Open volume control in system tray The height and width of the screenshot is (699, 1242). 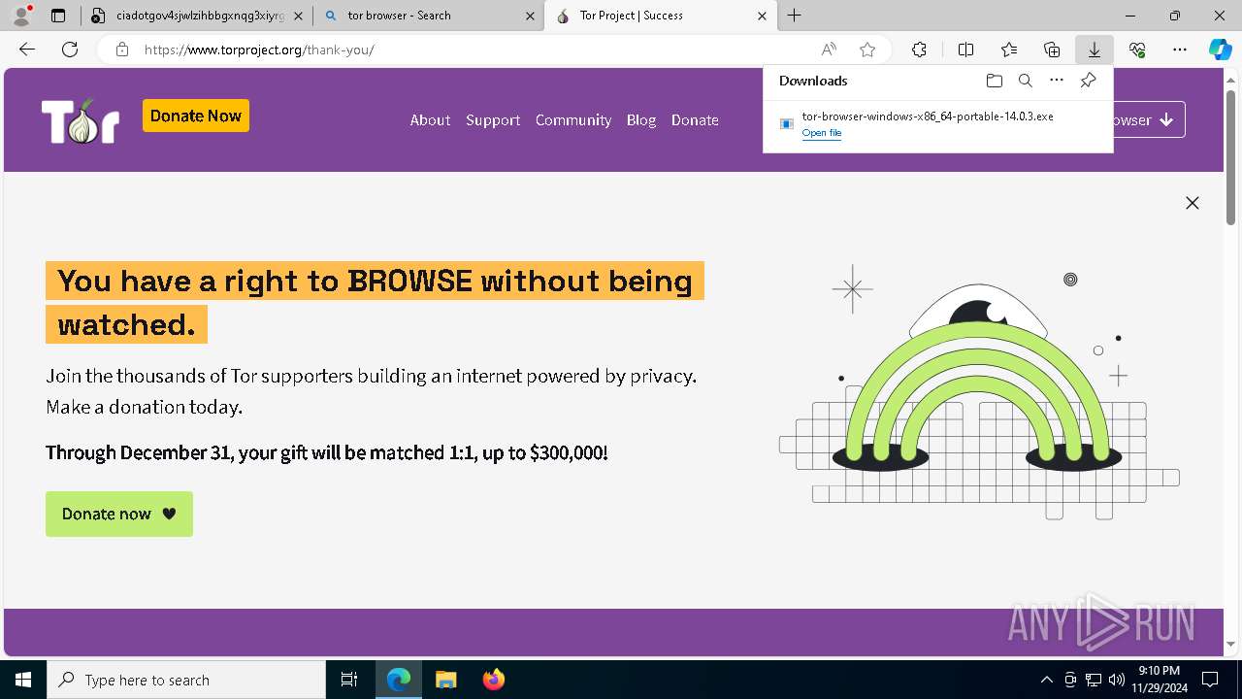pyautogui.click(x=1117, y=680)
